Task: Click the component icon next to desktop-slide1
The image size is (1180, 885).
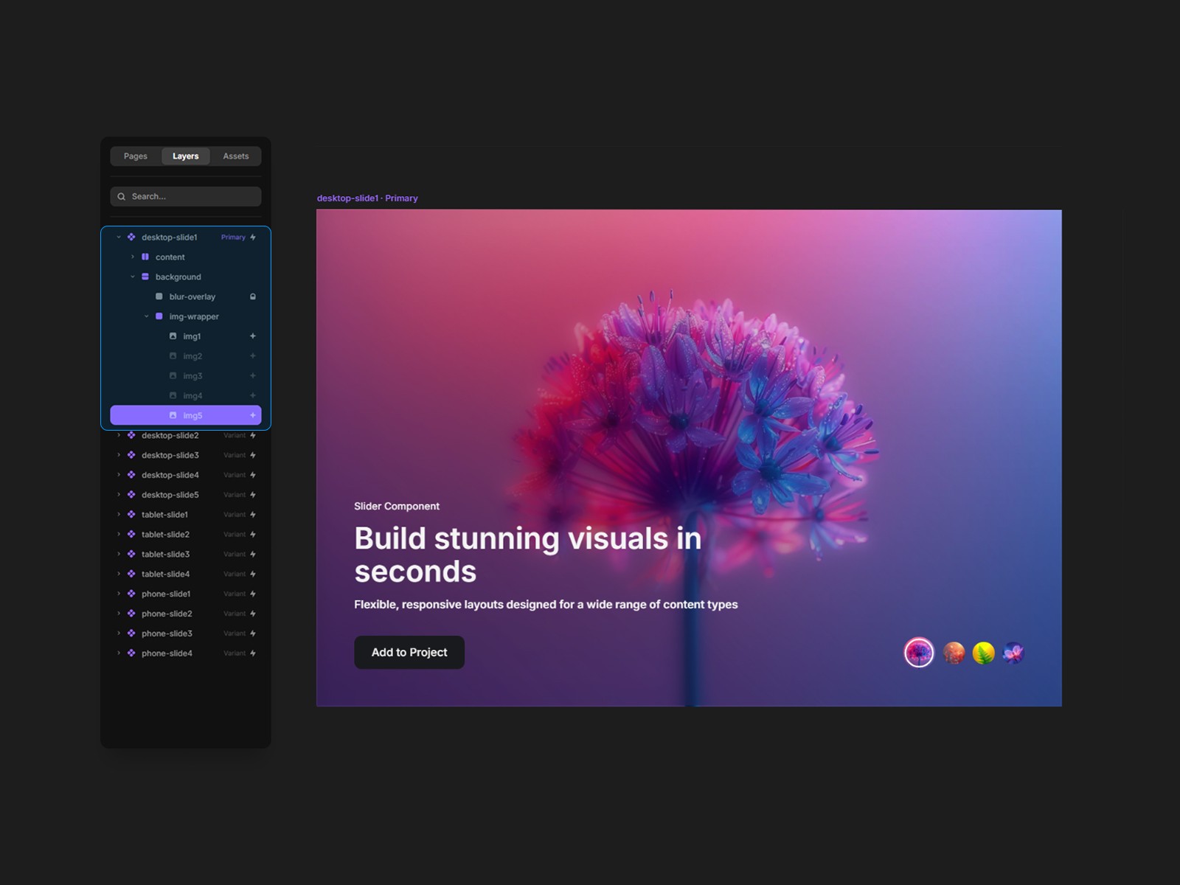Action: [x=131, y=237]
